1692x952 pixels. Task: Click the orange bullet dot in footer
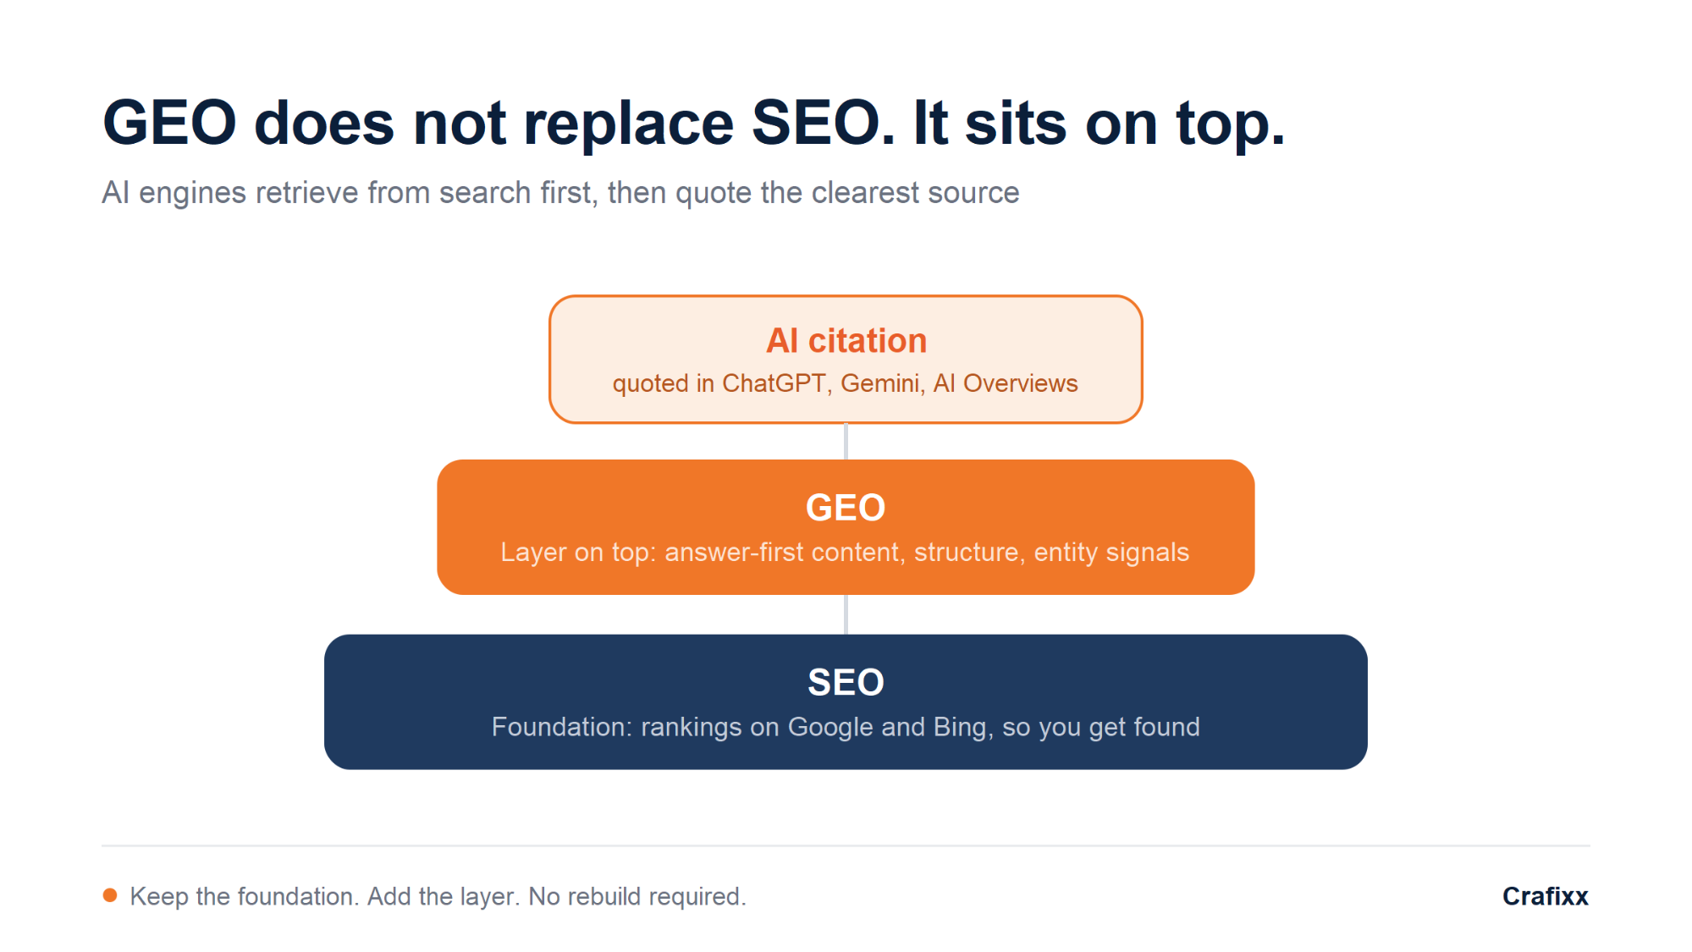[110, 895]
